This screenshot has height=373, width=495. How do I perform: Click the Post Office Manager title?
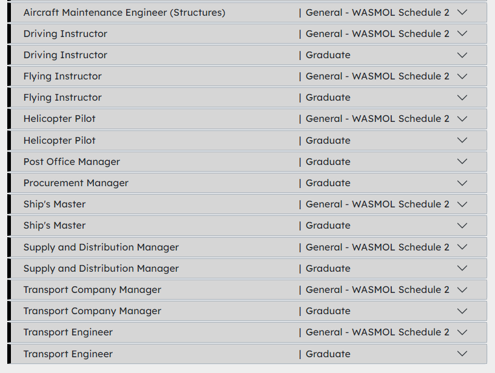click(x=72, y=161)
